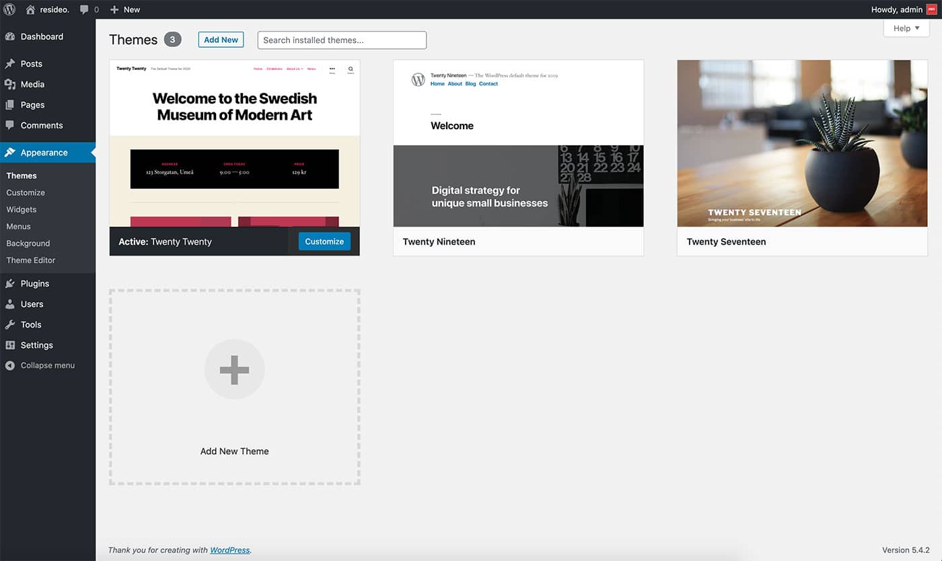This screenshot has width=942, height=561.
Task: Click the Plugins plug icon in sidebar
Action: click(10, 284)
